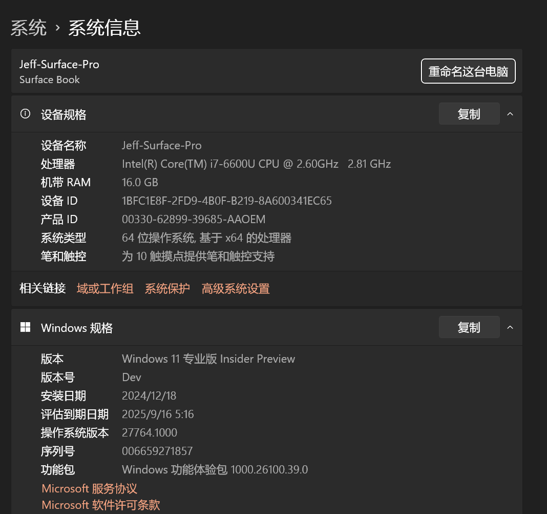Collapse the 设备规格 section chevron
The height and width of the screenshot is (514, 547).
pos(510,114)
